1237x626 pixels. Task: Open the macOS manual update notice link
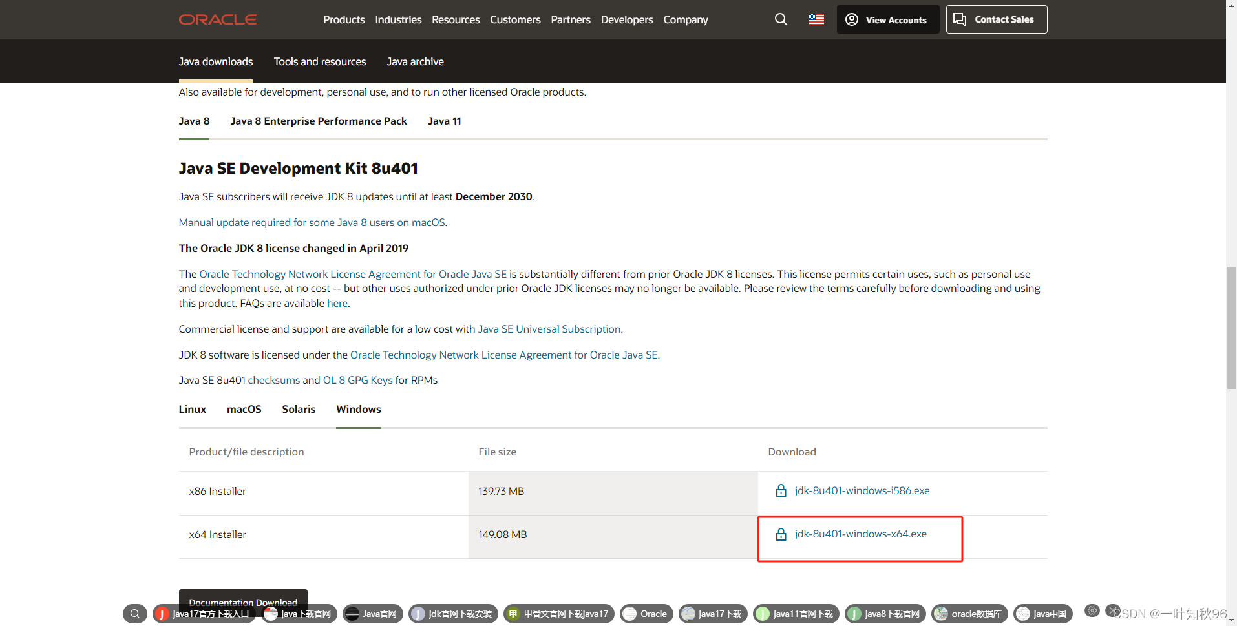[x=312, y=222]
